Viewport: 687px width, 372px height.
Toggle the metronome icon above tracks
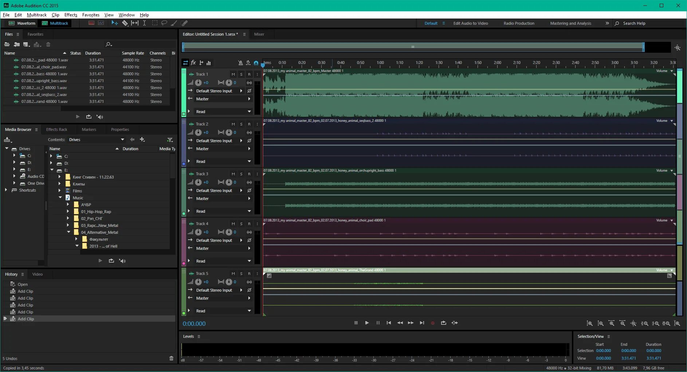240,63
